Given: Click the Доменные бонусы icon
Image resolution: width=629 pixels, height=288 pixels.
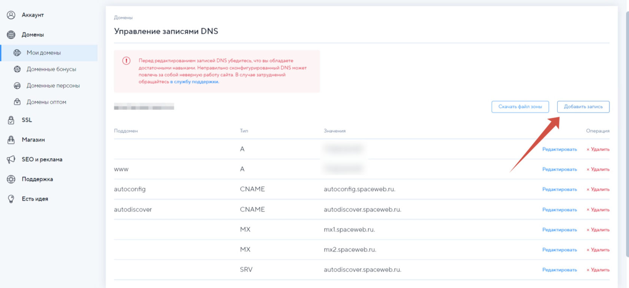Looking at the screenshot, I should click(17, 69).
